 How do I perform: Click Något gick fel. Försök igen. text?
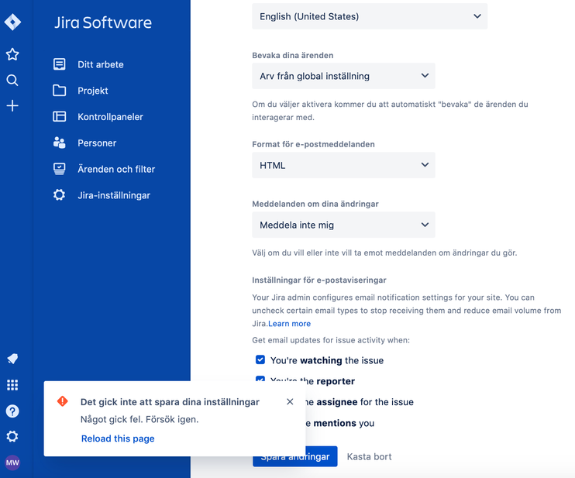click(139, 419)
